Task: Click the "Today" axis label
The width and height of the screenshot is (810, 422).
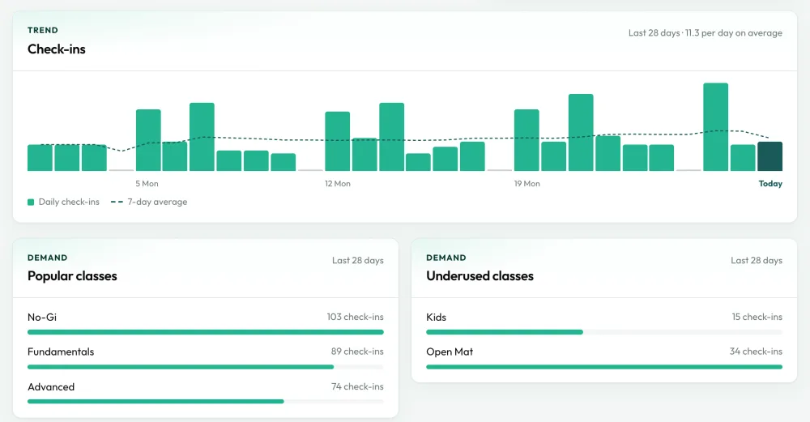Action: point(770,183)
